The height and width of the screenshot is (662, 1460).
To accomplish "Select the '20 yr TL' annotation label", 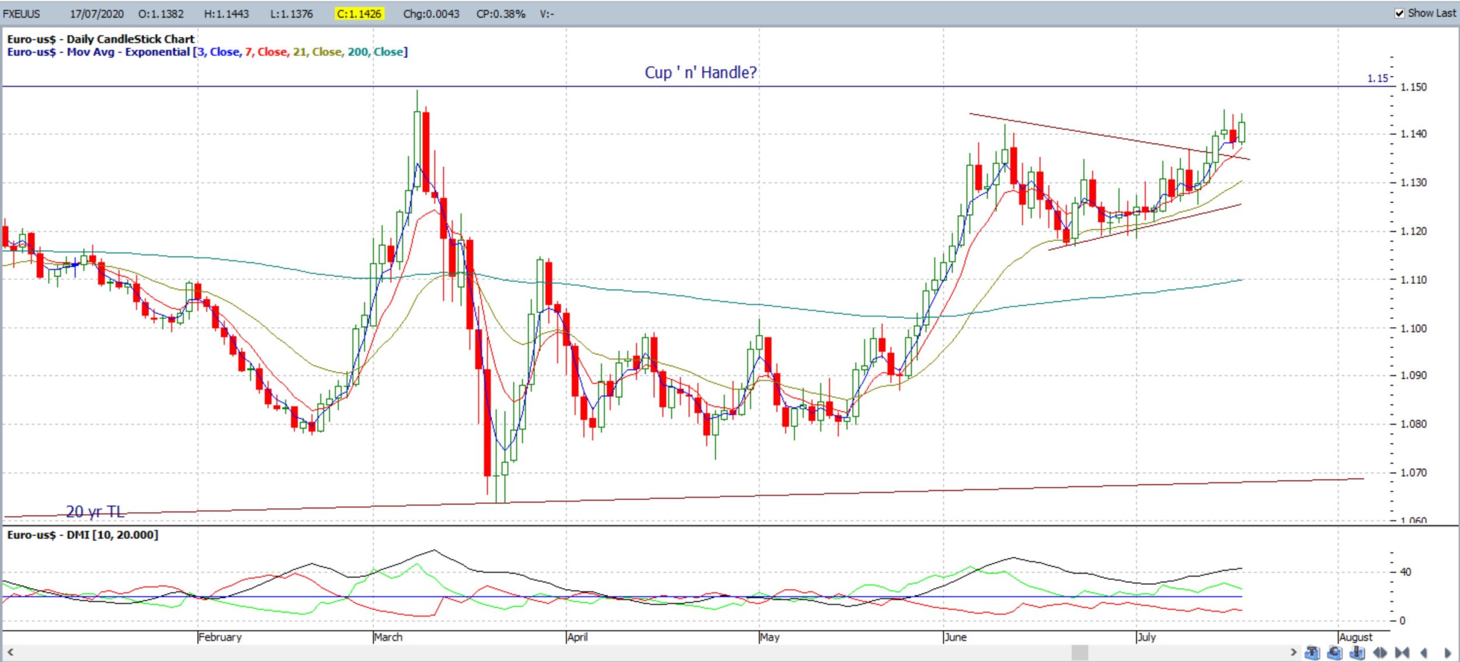I will pyautogui.click(x=95, y=512).
